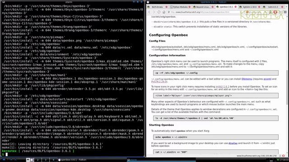This screenshot has width=289, height=162.
Task: Click the red status bar icon in Falkon
Action: click(283, 156)
